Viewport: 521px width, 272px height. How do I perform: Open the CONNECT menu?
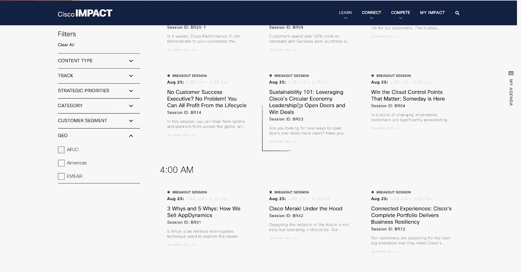372,13
